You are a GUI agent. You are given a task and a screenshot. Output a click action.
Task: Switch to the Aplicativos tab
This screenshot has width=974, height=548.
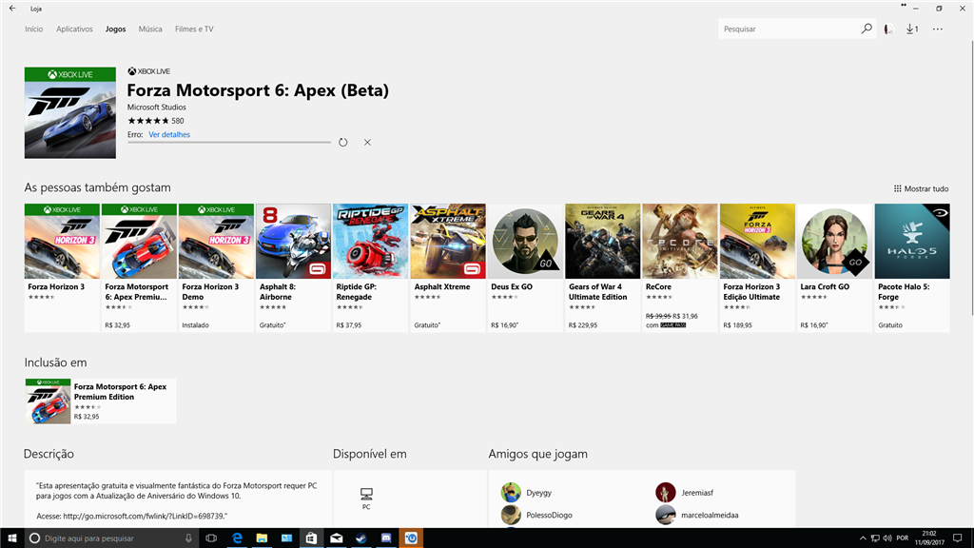click(74, 29)
